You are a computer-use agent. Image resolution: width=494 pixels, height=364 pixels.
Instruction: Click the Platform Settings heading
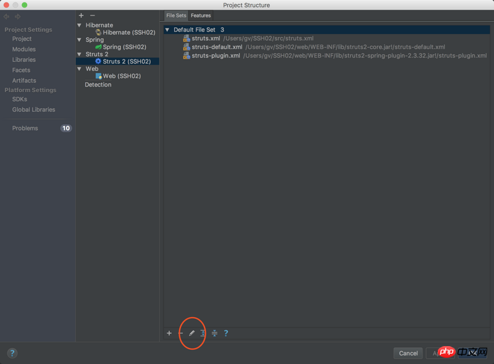(x=30, y=90)
